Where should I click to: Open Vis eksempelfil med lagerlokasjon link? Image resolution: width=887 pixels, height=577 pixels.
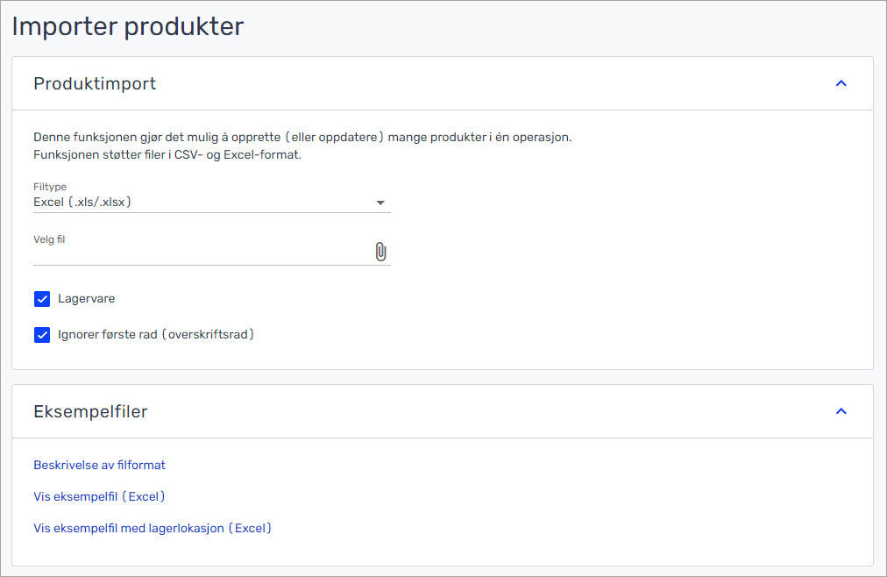153,529
